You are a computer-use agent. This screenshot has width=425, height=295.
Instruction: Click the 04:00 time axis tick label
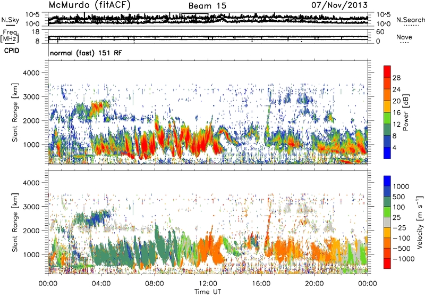point(101,283)
